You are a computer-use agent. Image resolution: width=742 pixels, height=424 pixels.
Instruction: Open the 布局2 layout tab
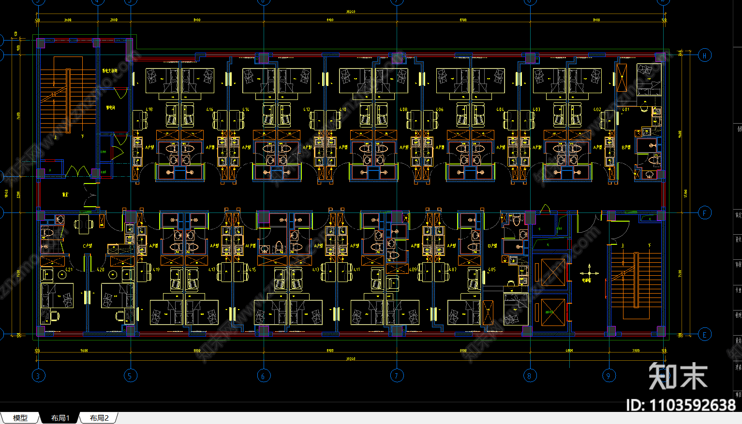(99, 418)
